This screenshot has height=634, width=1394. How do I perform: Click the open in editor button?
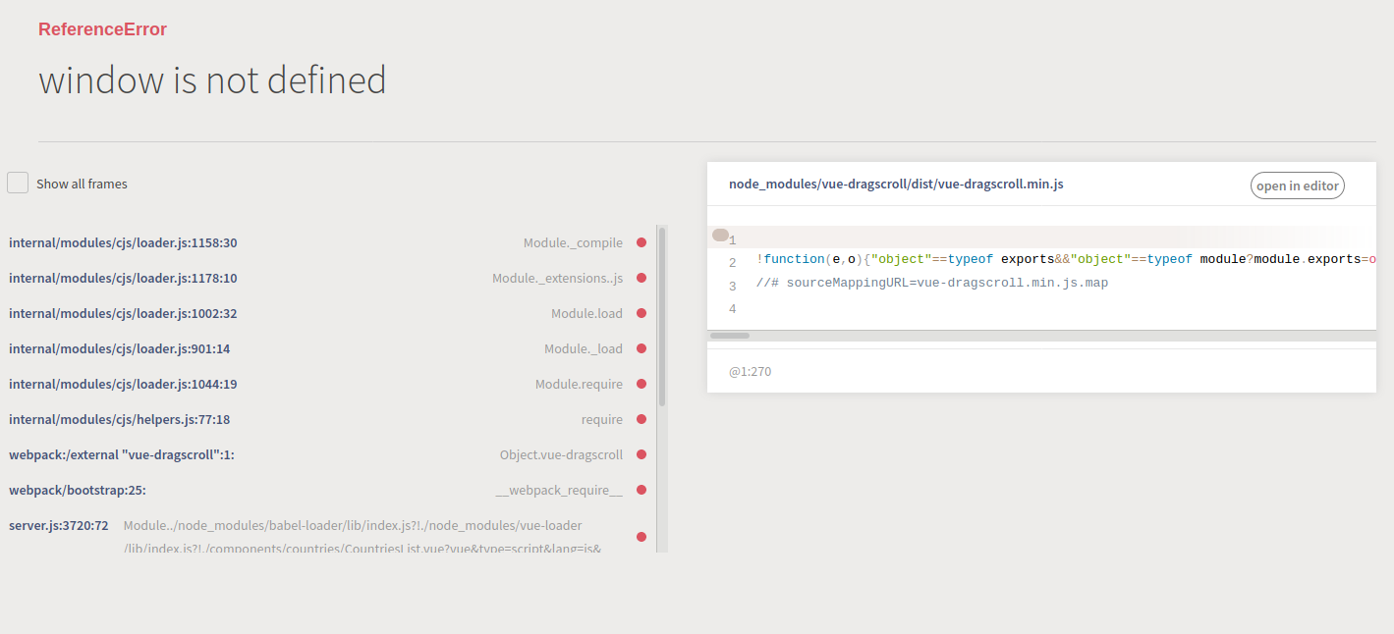coord(1297,185)
